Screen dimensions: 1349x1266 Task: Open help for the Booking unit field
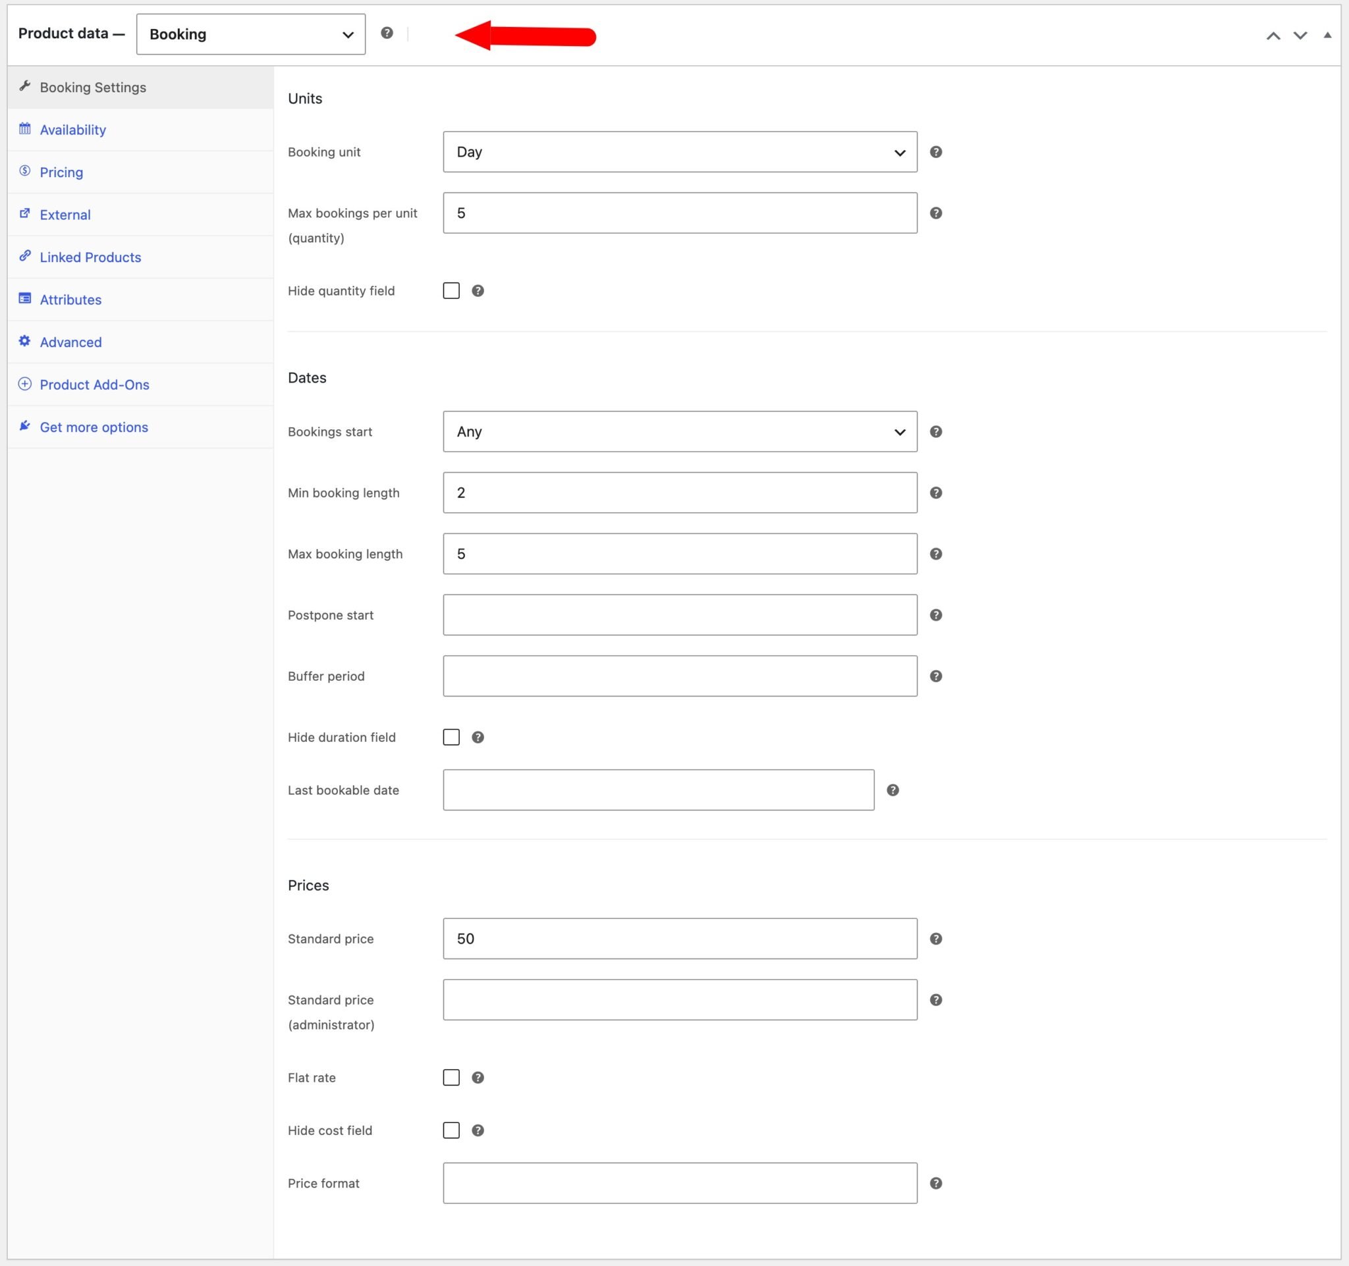(936, 152)
